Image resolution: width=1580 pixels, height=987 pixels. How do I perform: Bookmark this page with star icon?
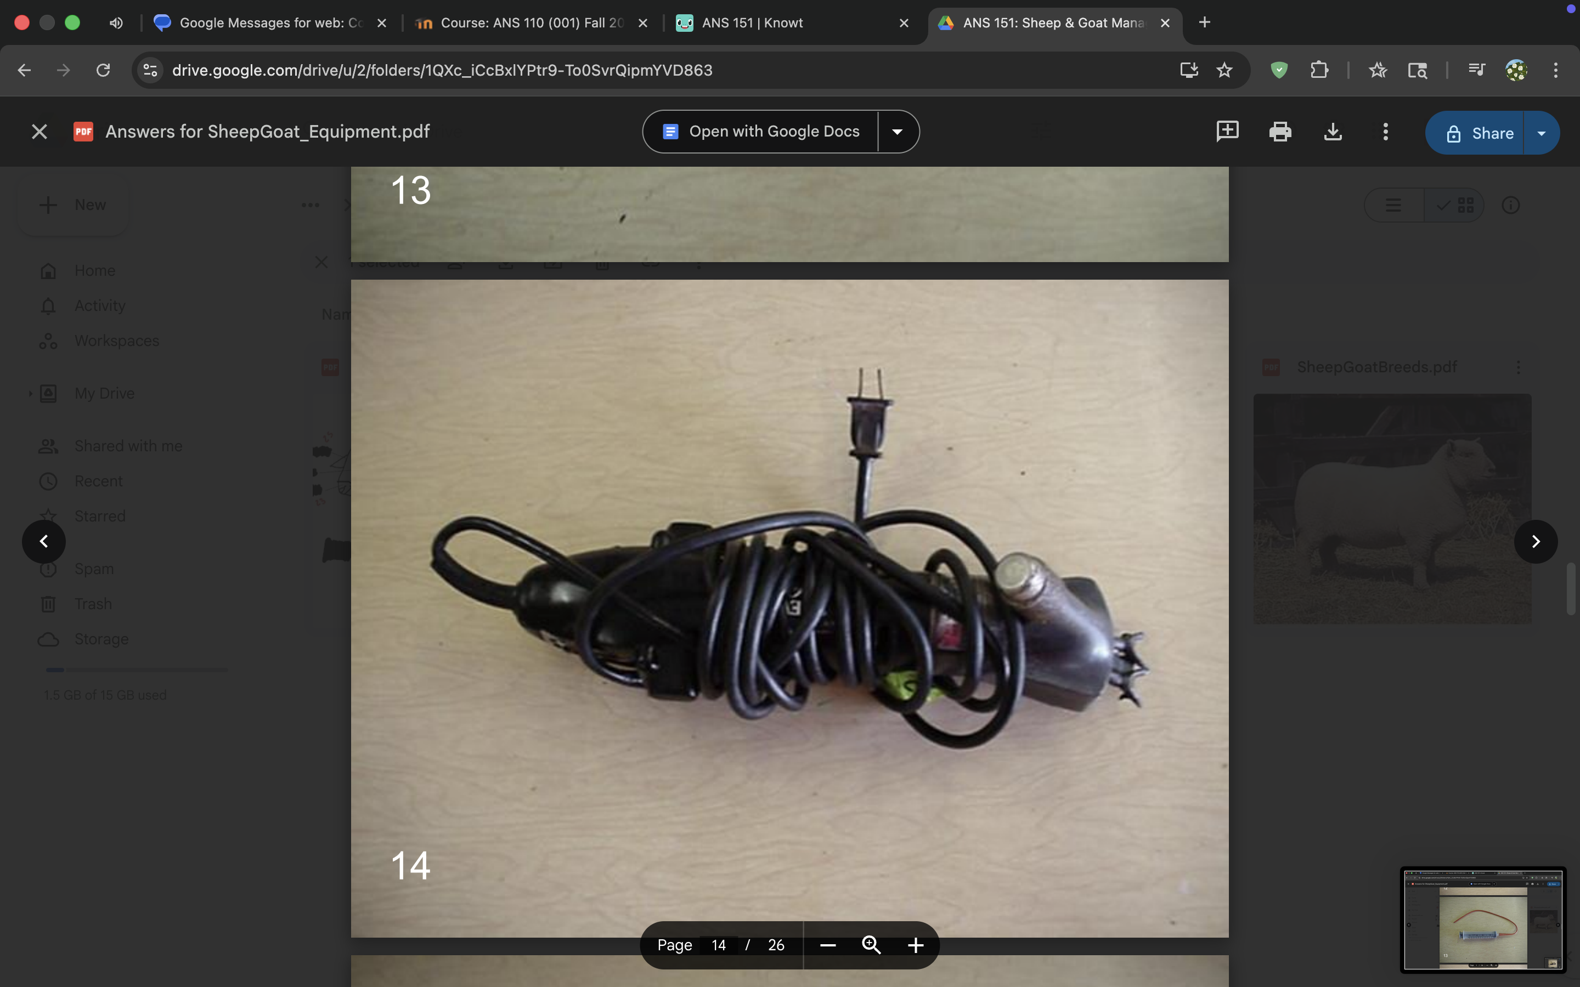(x=1224, y=70)
